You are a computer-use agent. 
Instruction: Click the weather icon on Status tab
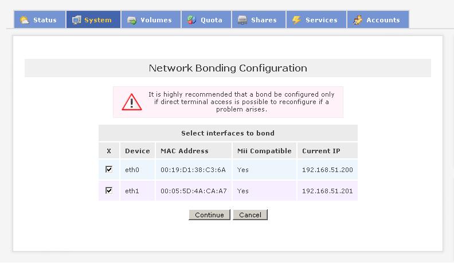click(24, 20)
